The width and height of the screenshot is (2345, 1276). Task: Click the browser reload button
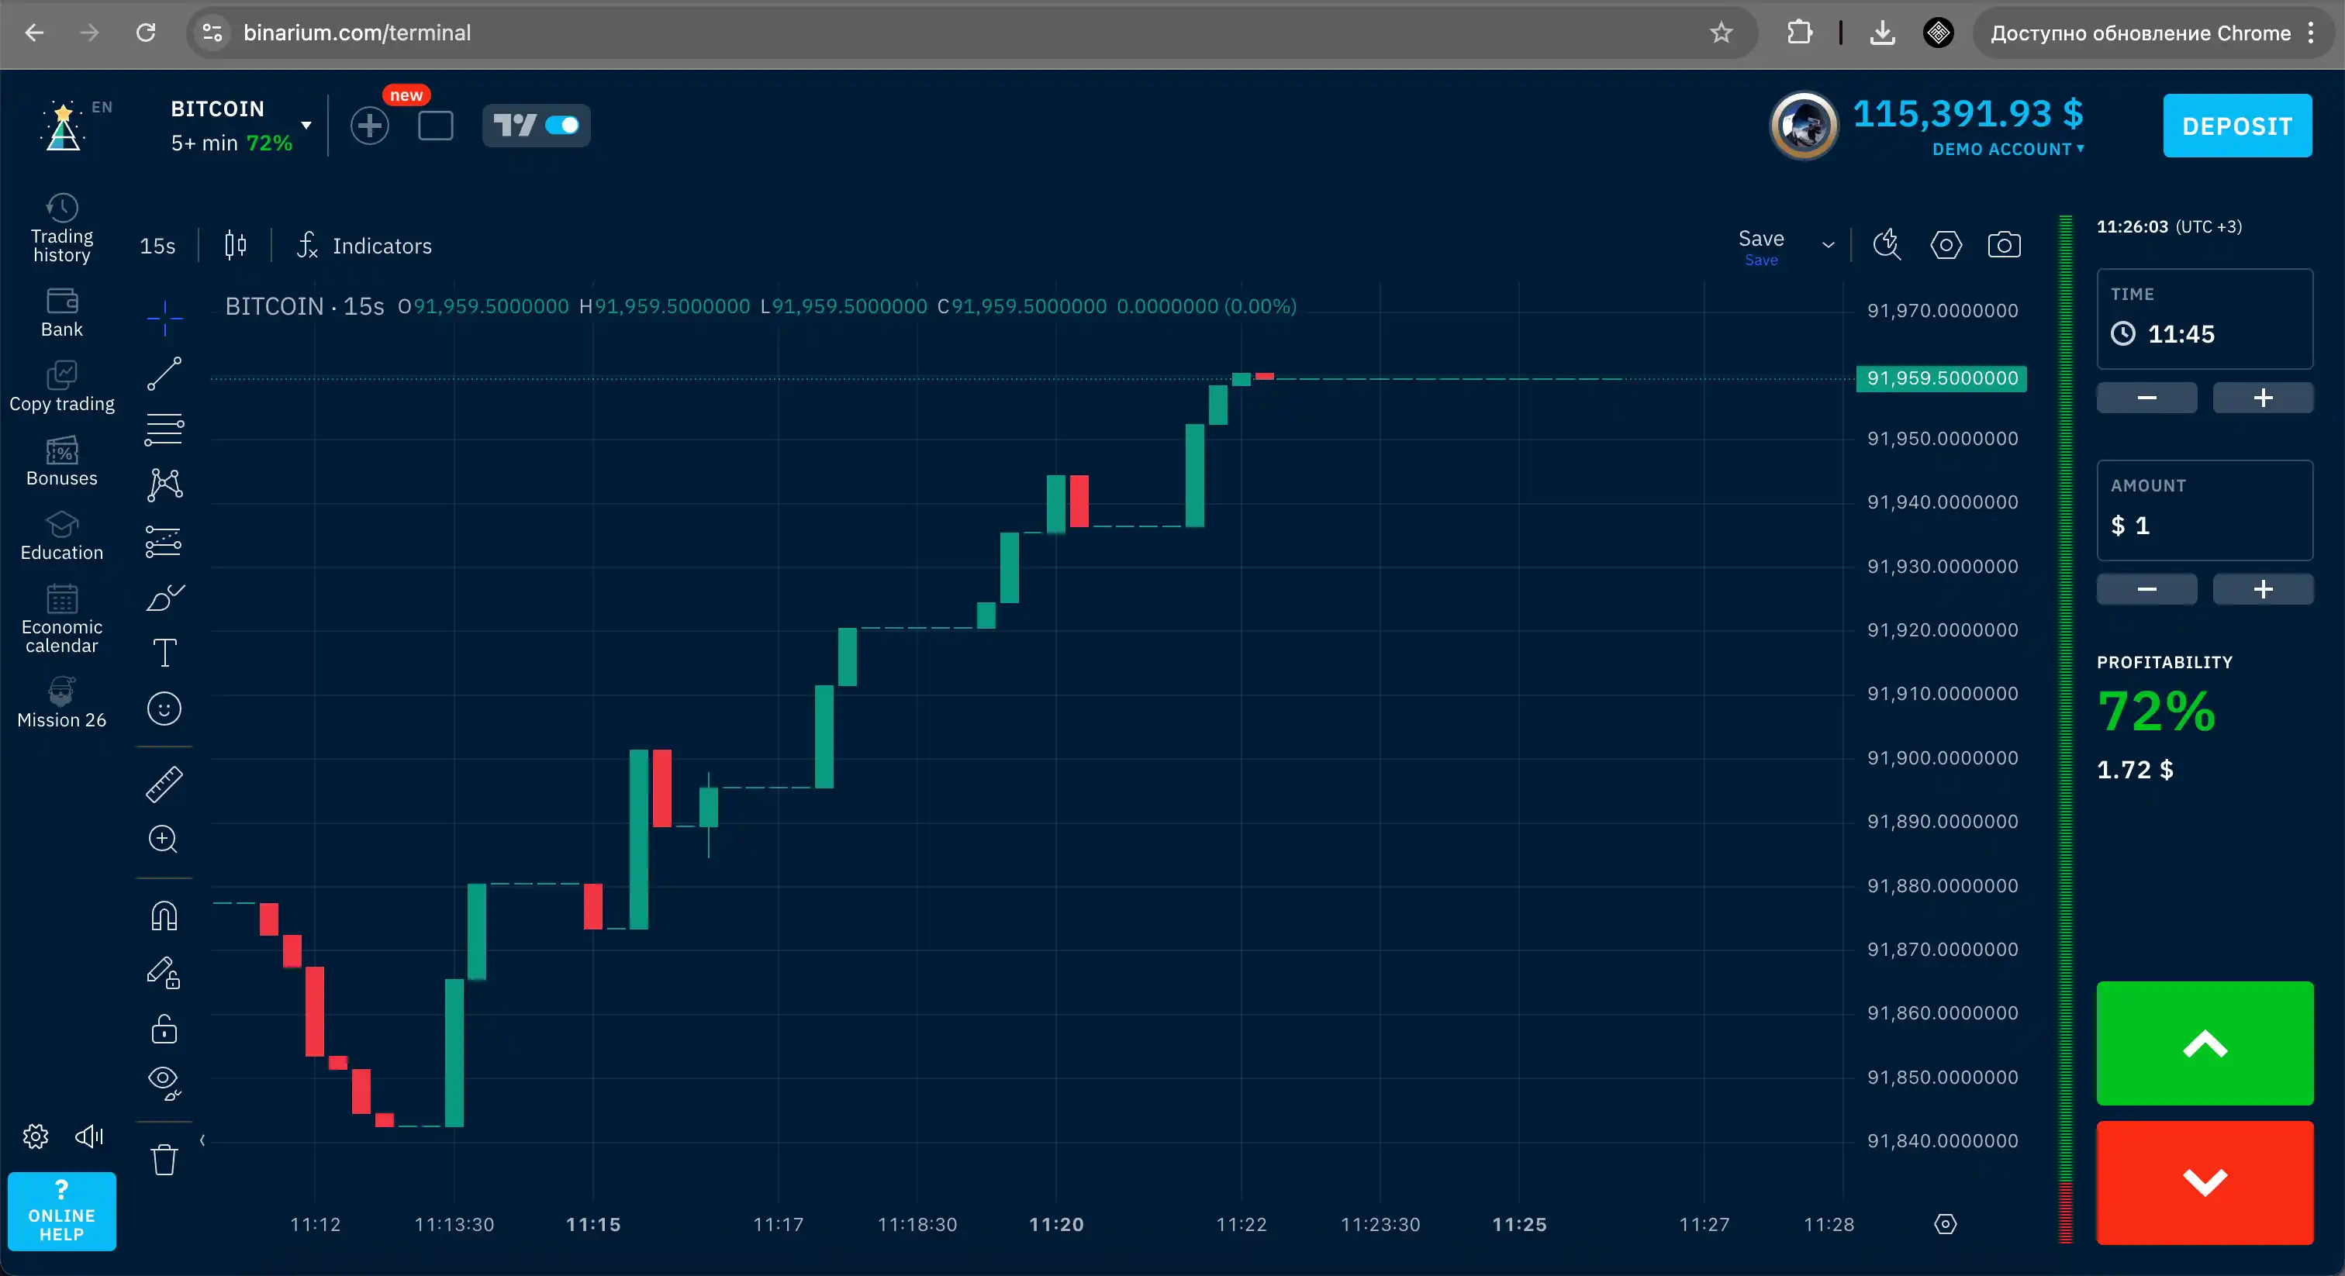[x=146, y=33]
